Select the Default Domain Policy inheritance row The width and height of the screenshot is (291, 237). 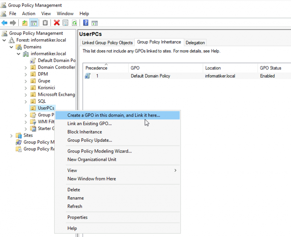151,76
